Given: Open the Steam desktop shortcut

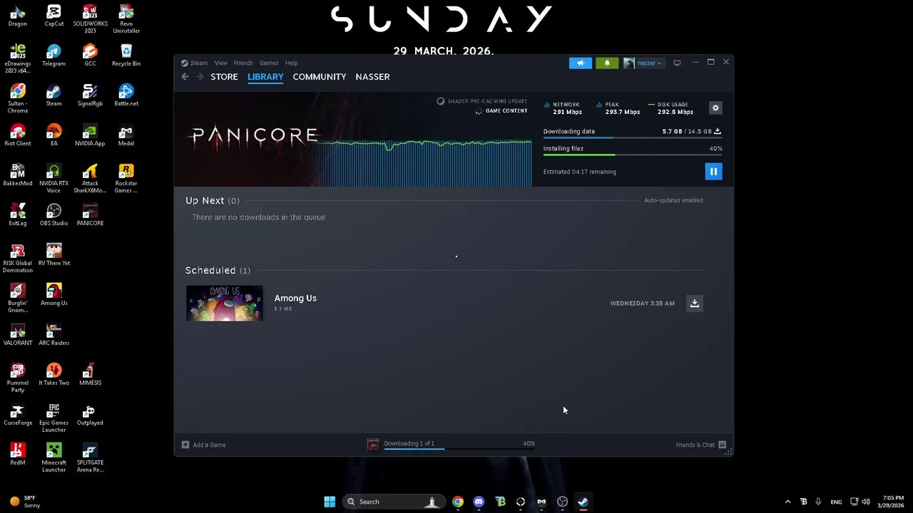Looking at the screenshot, I should (54, 95).
